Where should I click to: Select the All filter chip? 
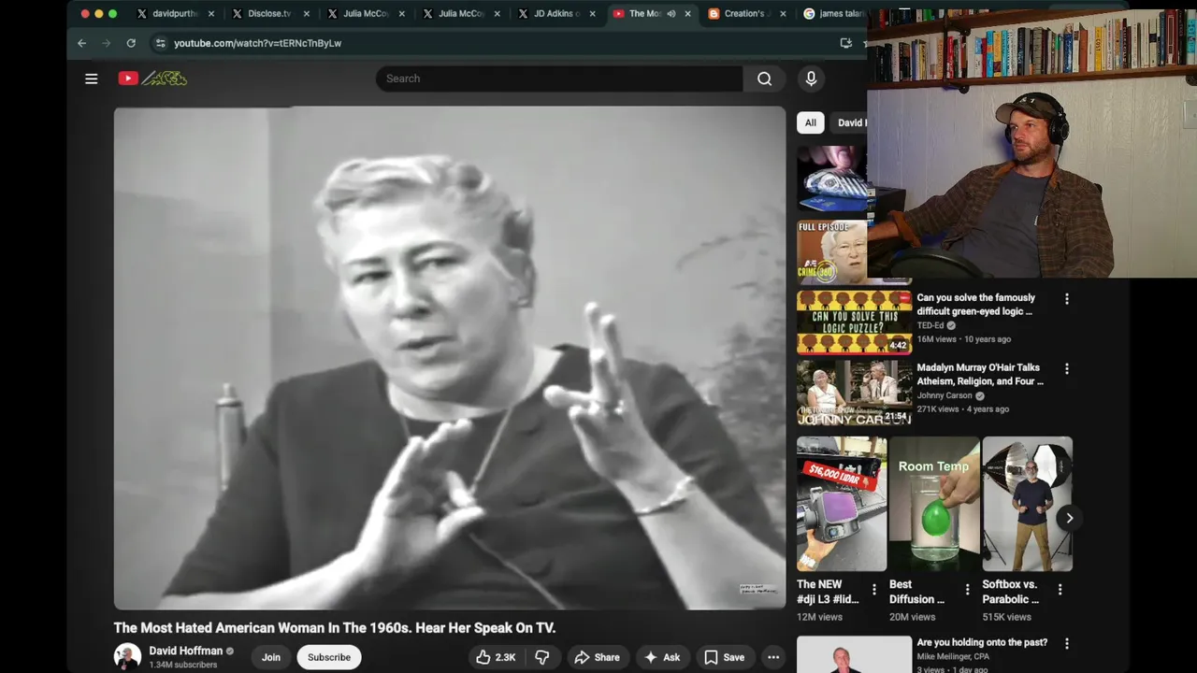tap(810, 122)
